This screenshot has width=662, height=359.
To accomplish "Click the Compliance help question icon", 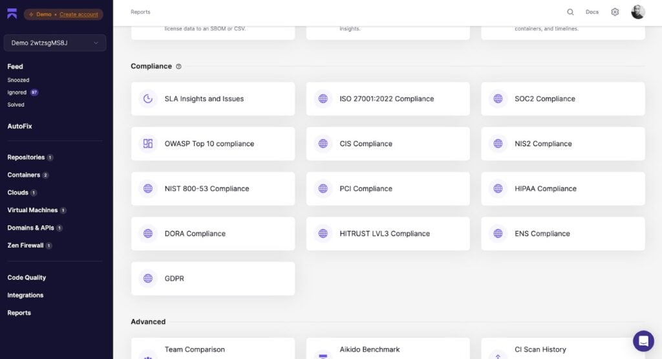I will [x=178, y=67].
